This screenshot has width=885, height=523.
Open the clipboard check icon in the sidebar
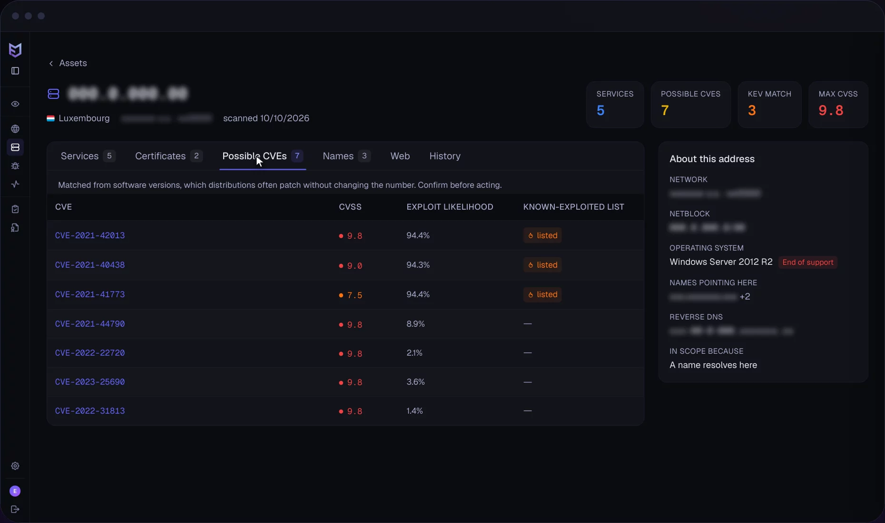pos(15,209)
